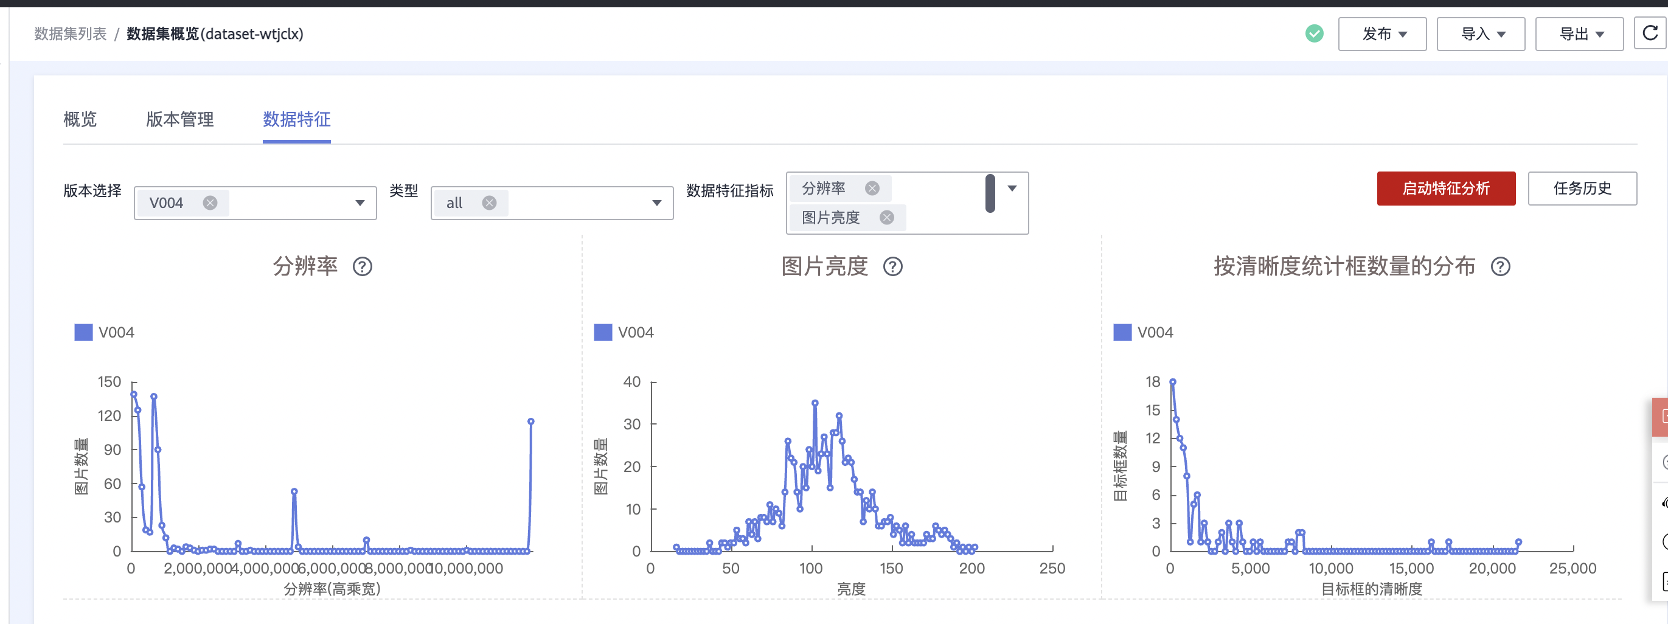
Task: Remove the all type tag
Action: point(490,203)
